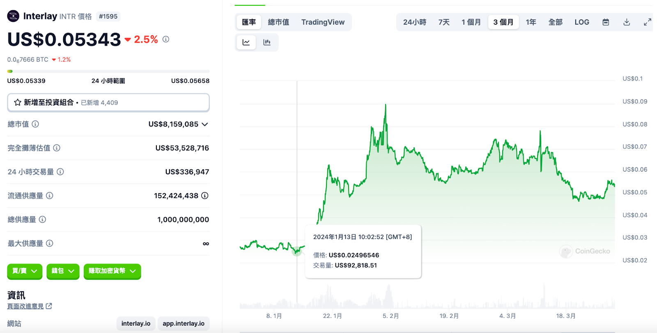Image resolution: width=657 pixels, height=333 pixels.
Task: Toggle LOG scale on the chart
Action: coord(582,22)
